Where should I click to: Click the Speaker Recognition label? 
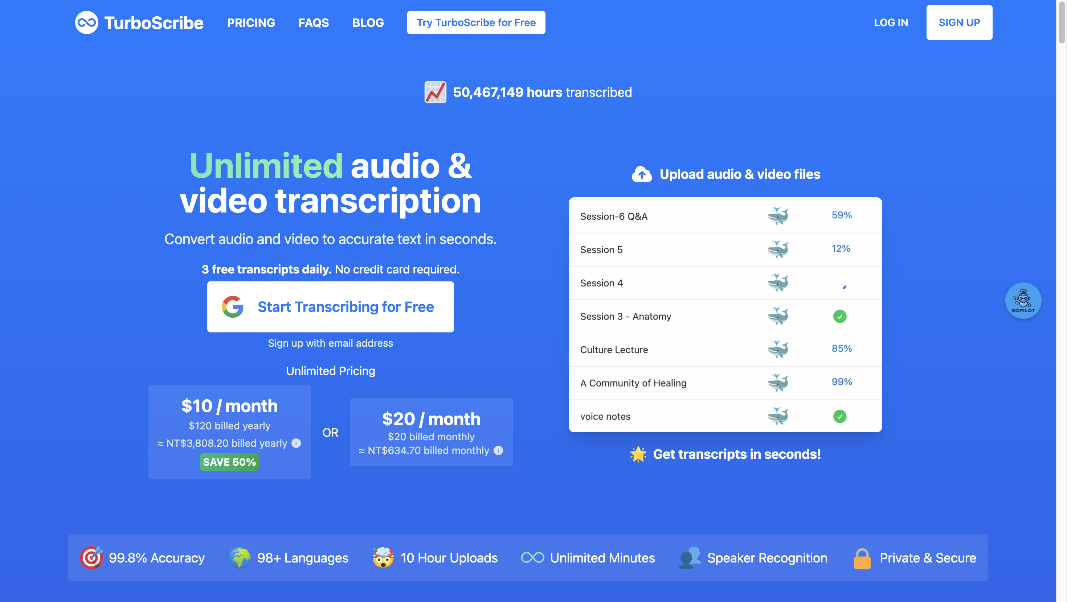(767, 558)
